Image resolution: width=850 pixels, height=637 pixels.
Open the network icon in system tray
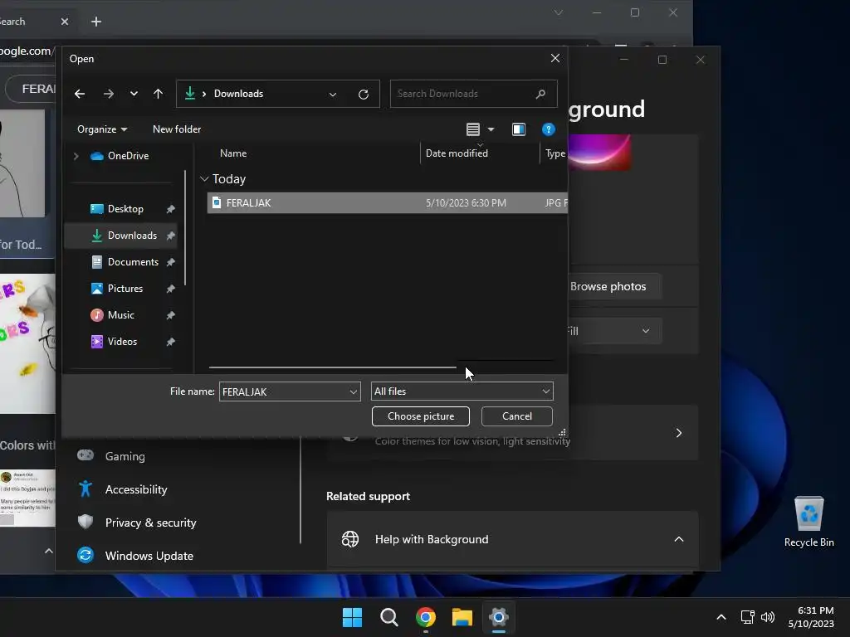pos(748,617)
